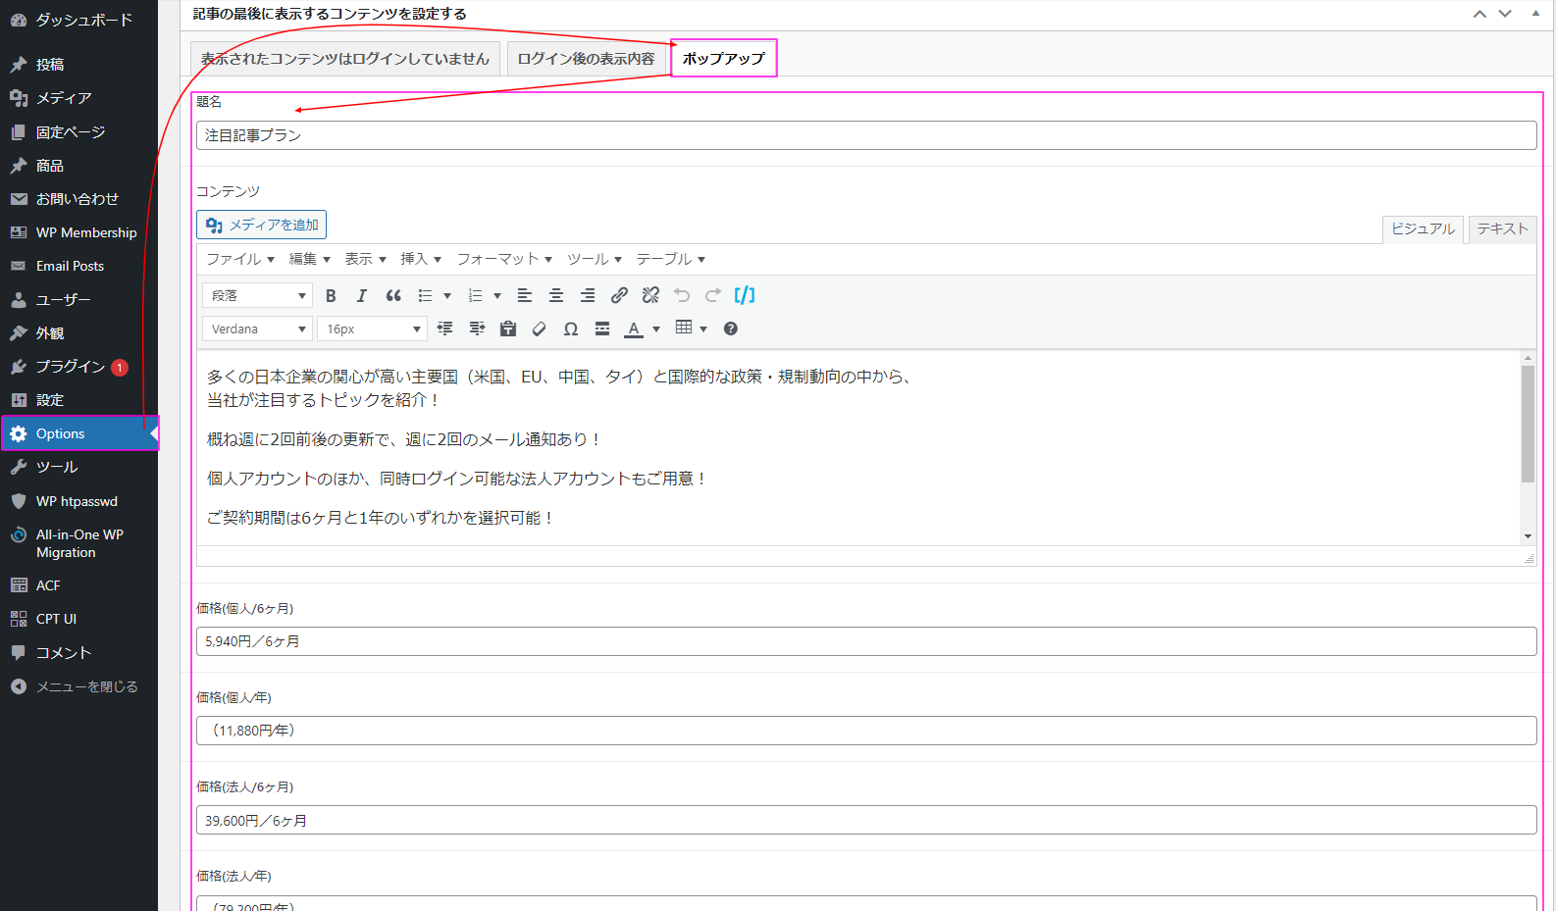Click the 価格(法人/6ヶ月) input field

pyautogui.click(x=866, y=820)
